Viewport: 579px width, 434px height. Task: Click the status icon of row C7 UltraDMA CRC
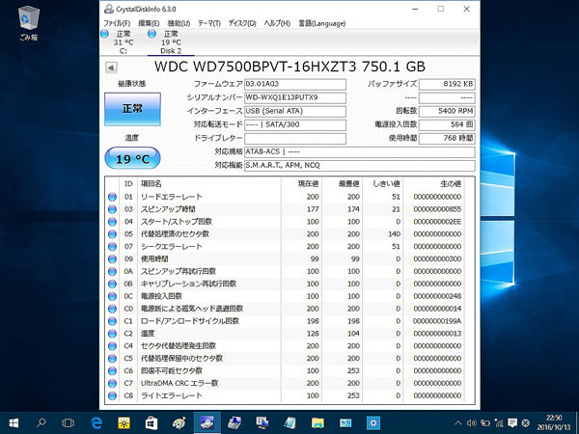tap(112, 384)
